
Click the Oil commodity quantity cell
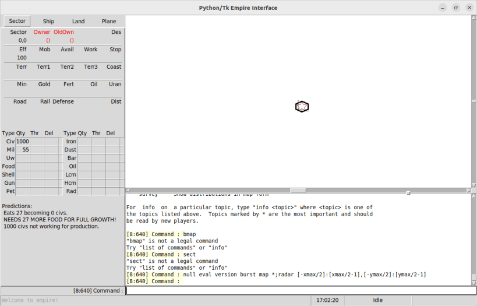(x=84, y=166)
